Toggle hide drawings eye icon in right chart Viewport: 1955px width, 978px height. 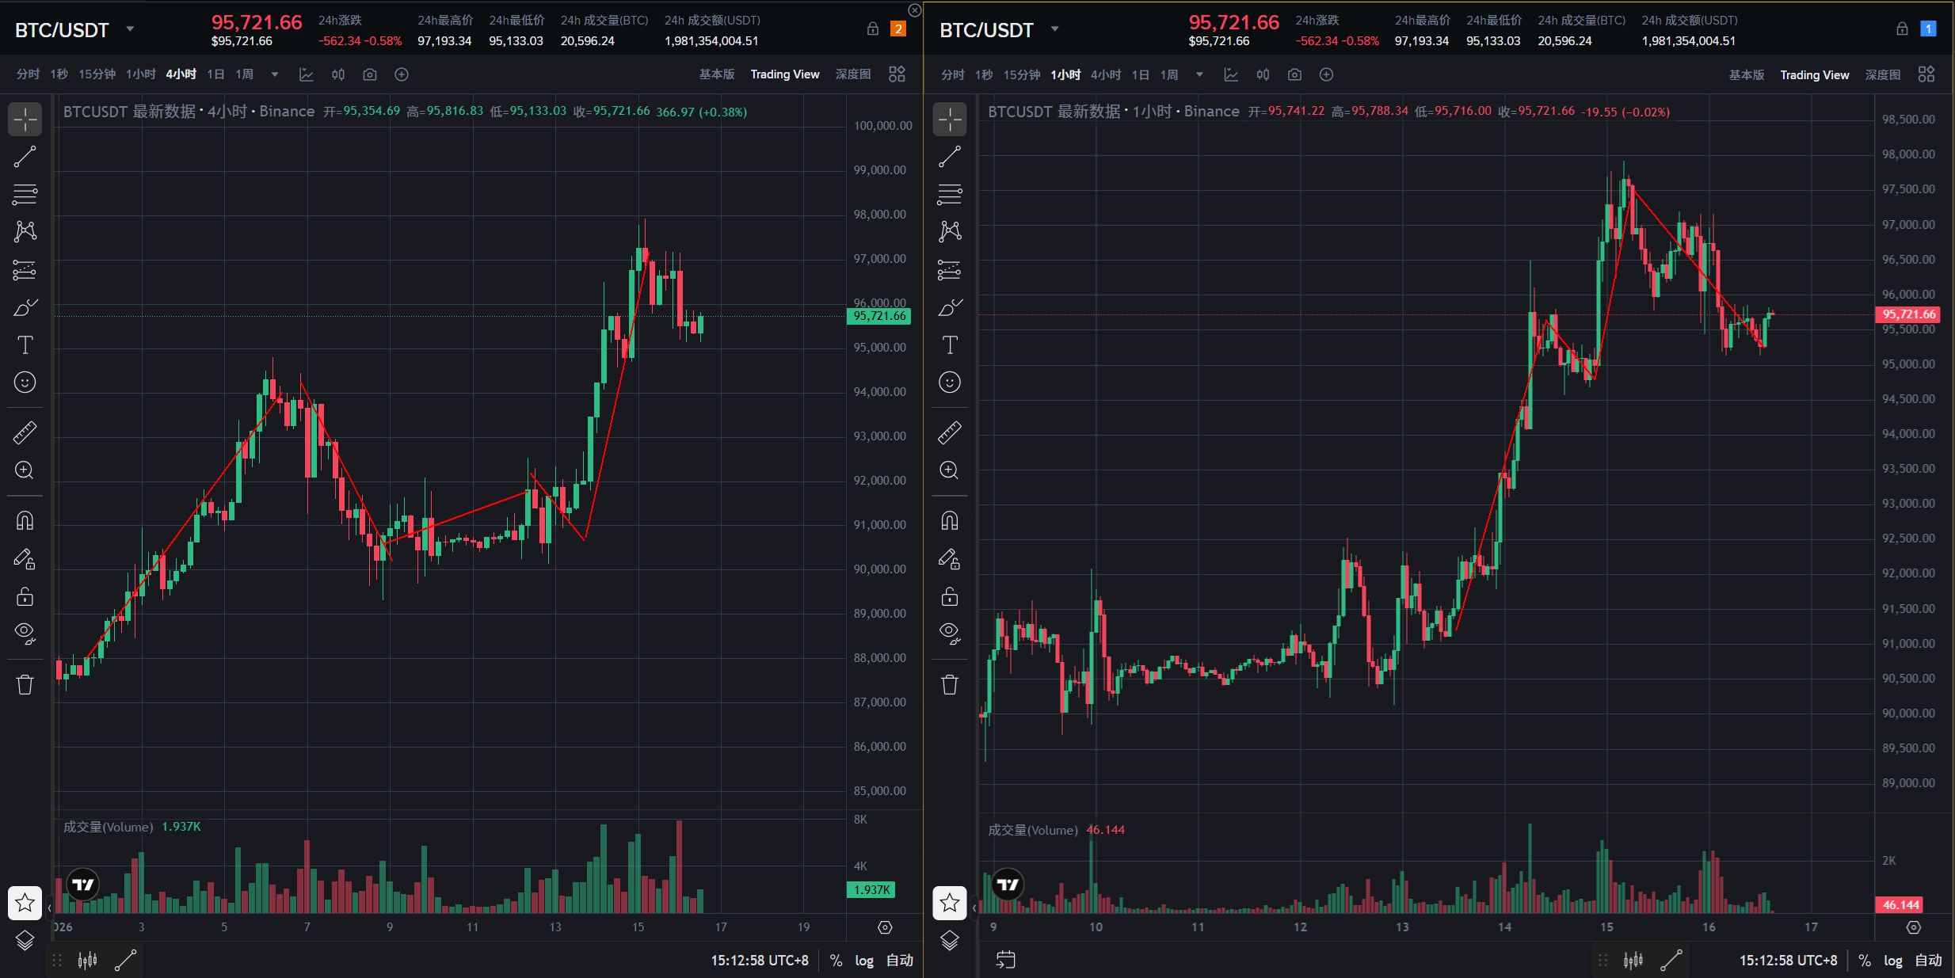(949, 632)
